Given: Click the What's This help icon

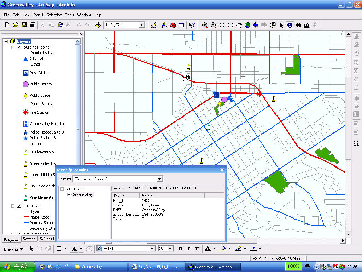Looking at the screenshot, I should tap(192, 25).
